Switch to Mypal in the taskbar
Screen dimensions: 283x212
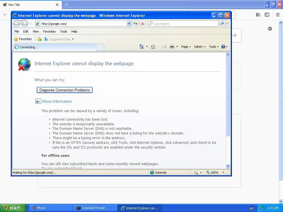[51, 208]
